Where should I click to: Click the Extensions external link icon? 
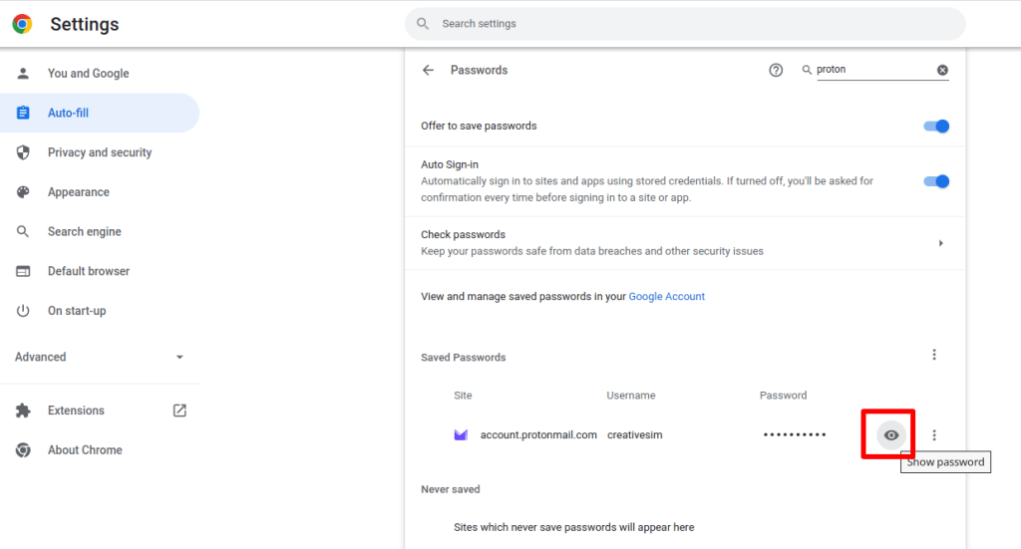179,411
